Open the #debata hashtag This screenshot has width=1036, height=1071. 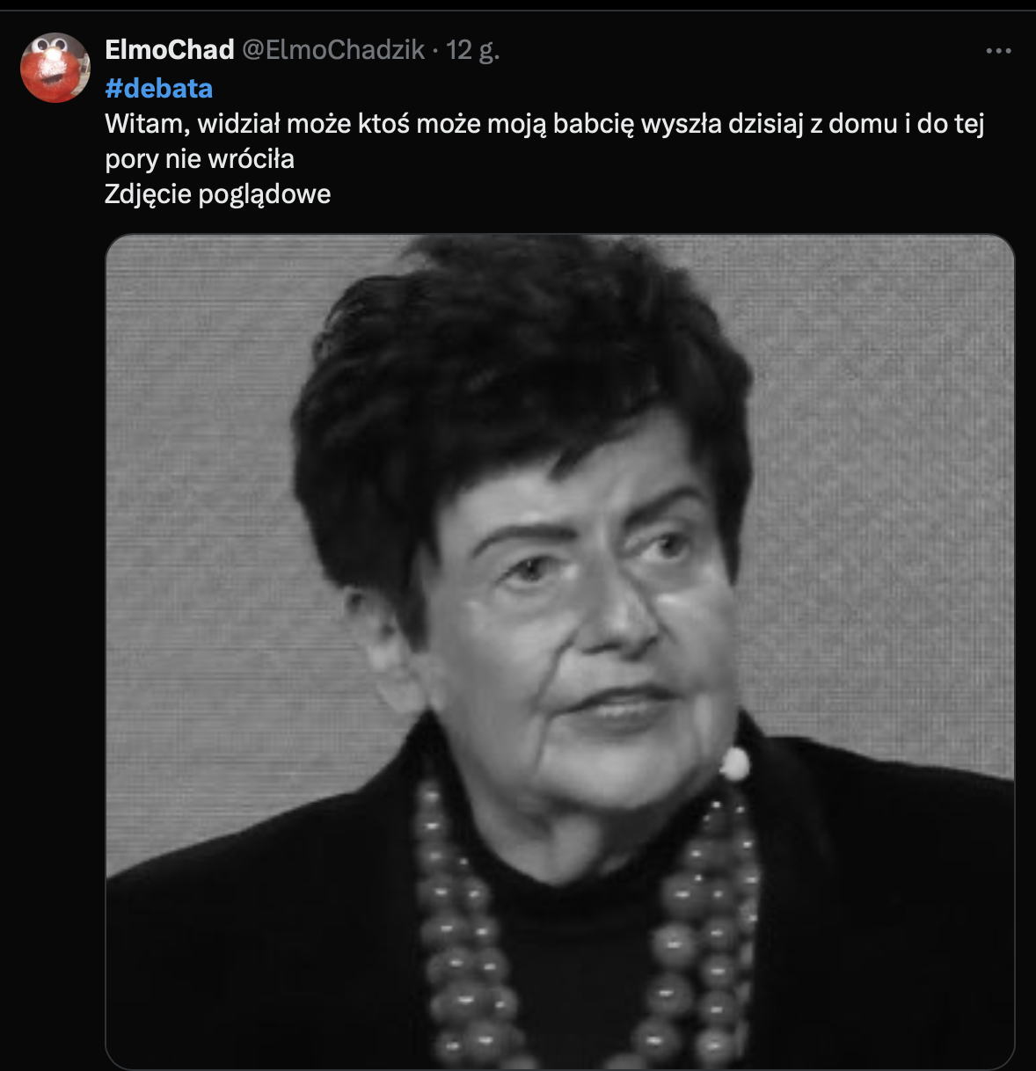pyautogui.click(x=159, y=88)
